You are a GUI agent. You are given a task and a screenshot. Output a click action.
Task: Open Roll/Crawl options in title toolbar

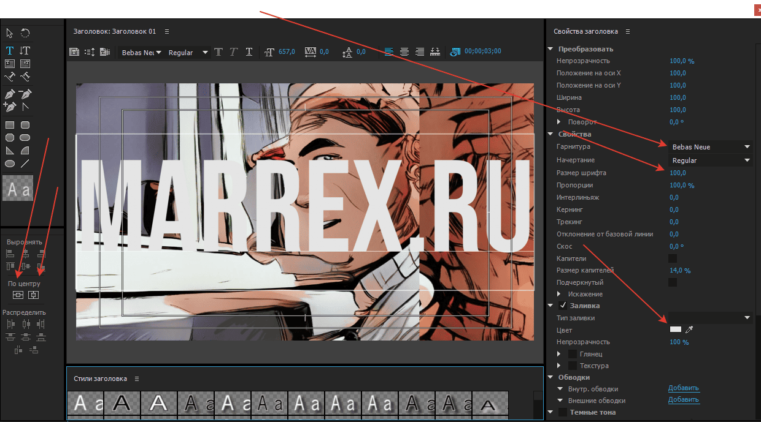(89, 52)
